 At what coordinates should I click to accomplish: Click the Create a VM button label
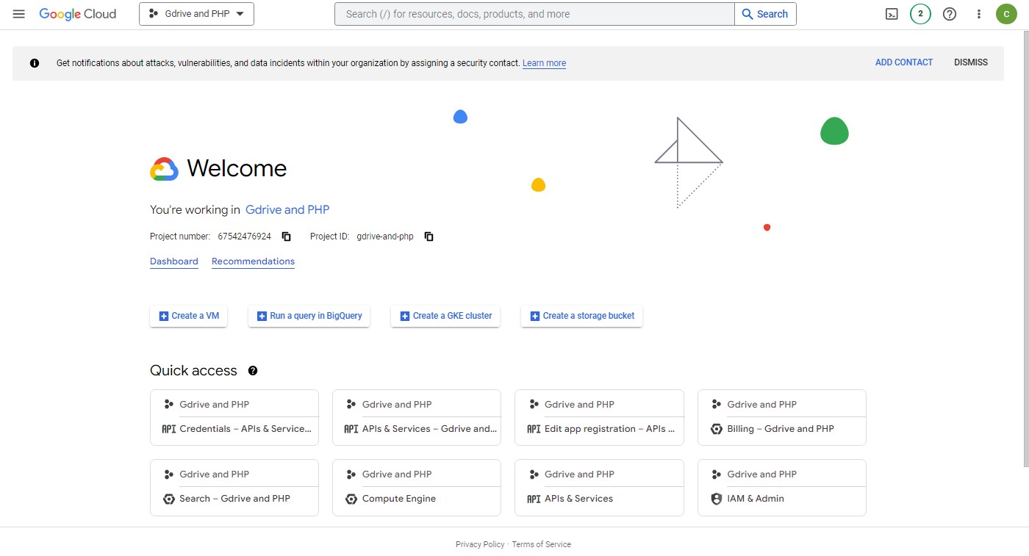tap(196, 316)
